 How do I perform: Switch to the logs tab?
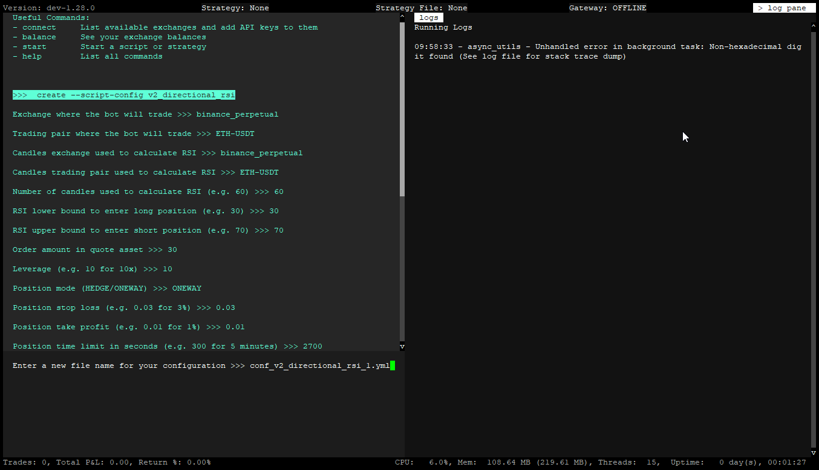click(x=429, y=18)
